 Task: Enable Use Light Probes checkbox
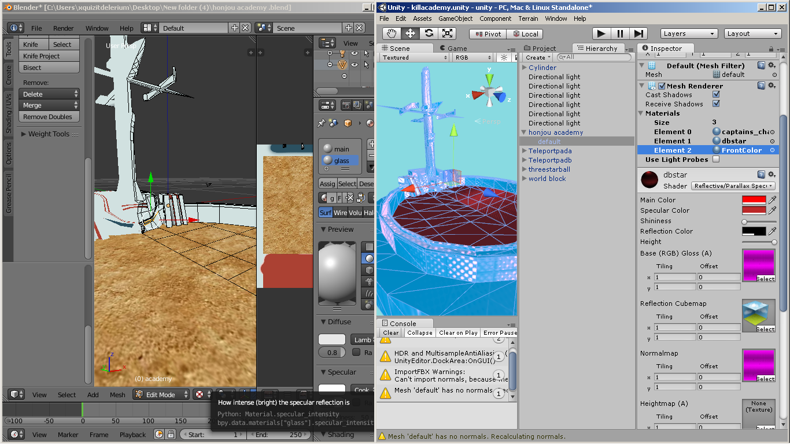tap(717, 159)
